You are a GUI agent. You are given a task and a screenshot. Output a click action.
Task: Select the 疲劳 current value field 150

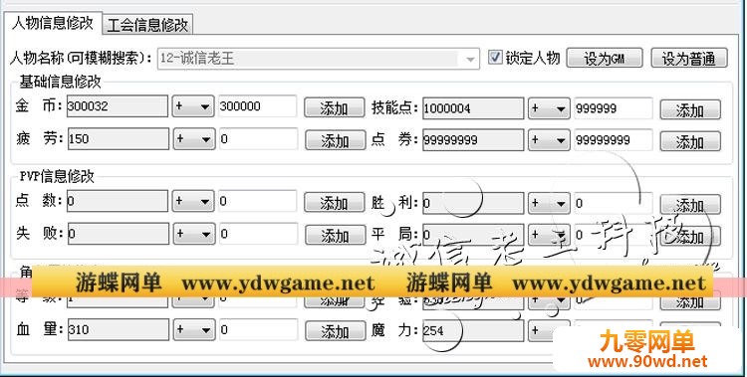118,138
